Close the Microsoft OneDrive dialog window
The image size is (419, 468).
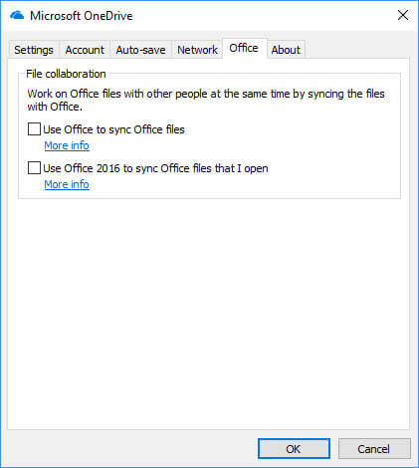(403, 15)
